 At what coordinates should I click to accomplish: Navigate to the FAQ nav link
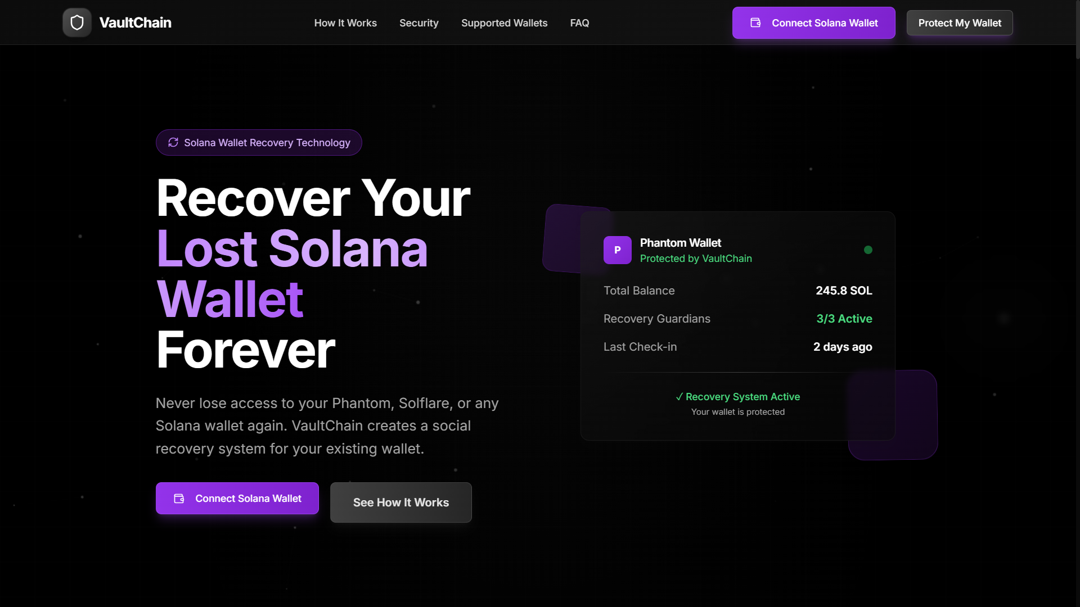pos(579,23)
